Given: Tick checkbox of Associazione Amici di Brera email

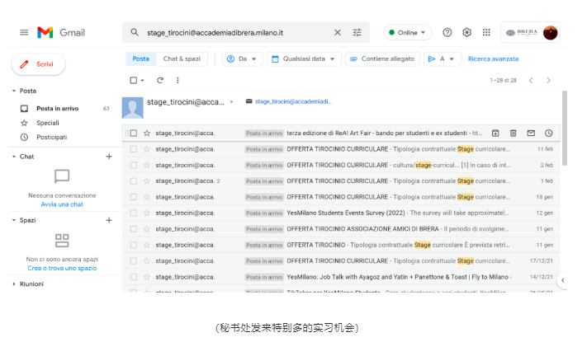Looking at the screenshot, I should (134, 229).
